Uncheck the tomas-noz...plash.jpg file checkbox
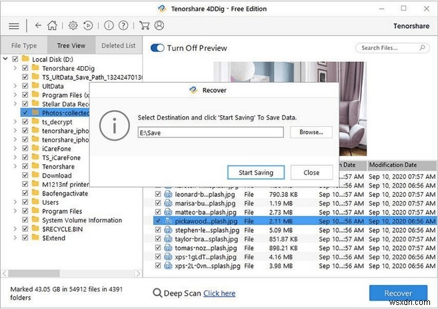The image size is (438, 309). coord(158,248)
